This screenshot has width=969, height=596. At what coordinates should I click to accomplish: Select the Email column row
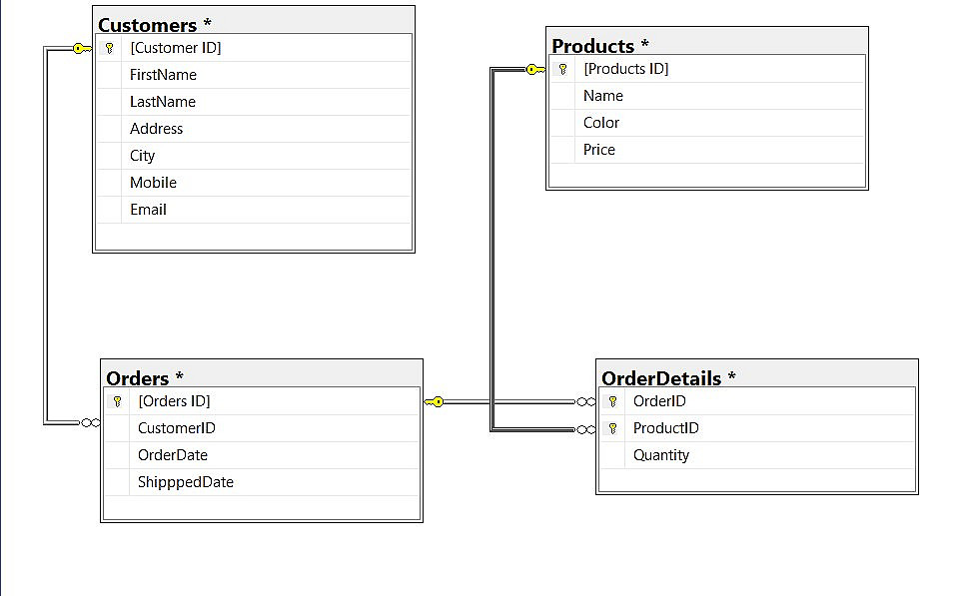point(148,210)
